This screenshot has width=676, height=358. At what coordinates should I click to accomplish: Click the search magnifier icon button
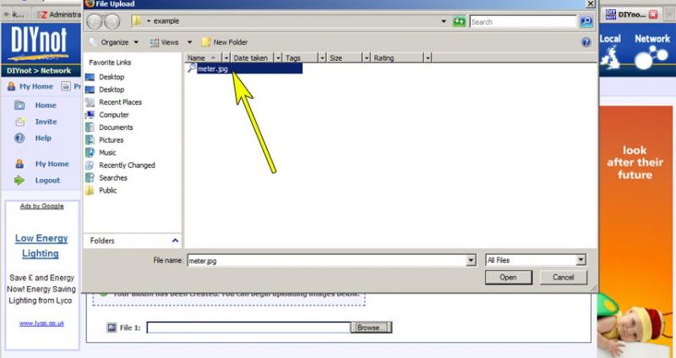(x=586, y=22)
